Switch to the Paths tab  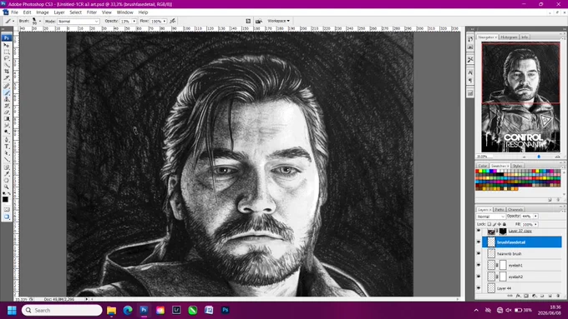[500, 210]
